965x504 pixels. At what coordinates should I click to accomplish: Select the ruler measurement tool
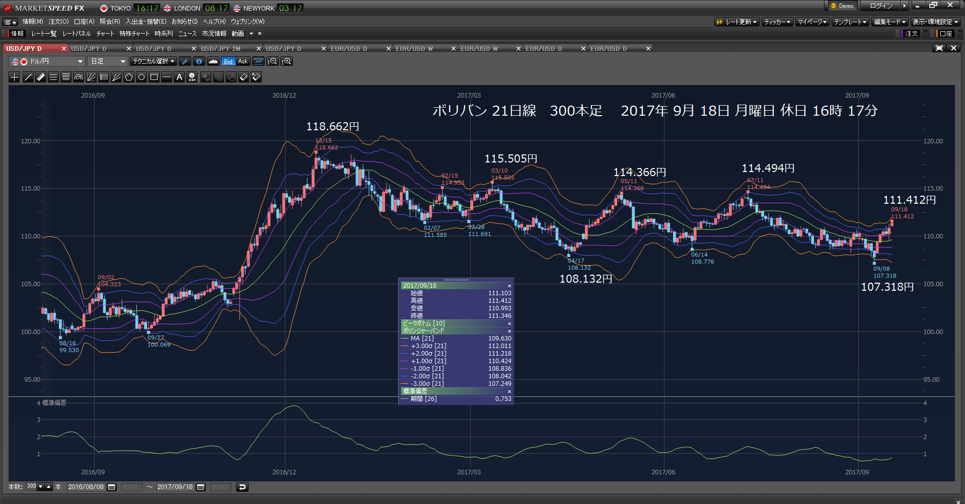(41, 77)
